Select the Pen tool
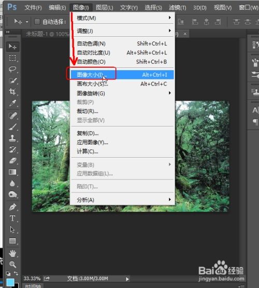The image size is (259, 288). (12, 207)
